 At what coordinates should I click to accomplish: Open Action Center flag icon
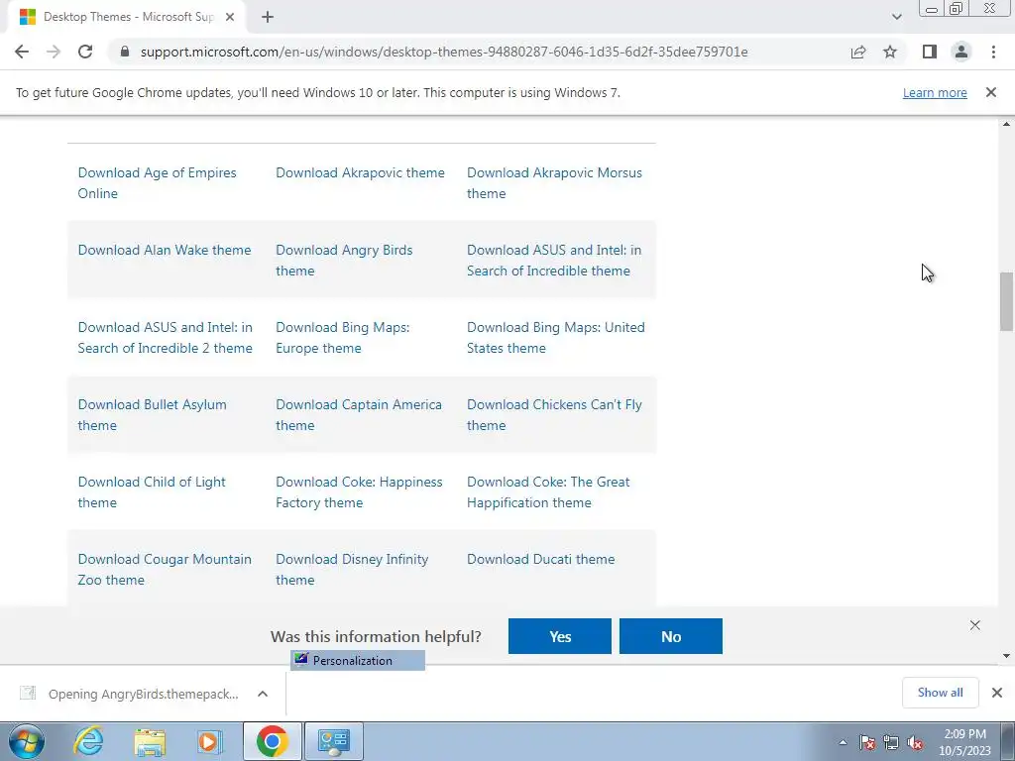(x=867, y=742)
